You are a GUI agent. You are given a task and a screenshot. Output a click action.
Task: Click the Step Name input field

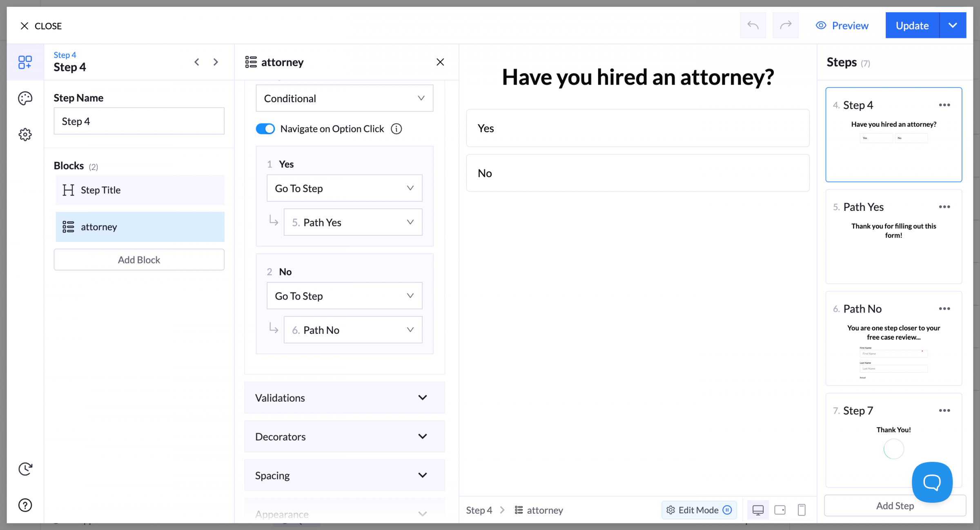[139, 121]
